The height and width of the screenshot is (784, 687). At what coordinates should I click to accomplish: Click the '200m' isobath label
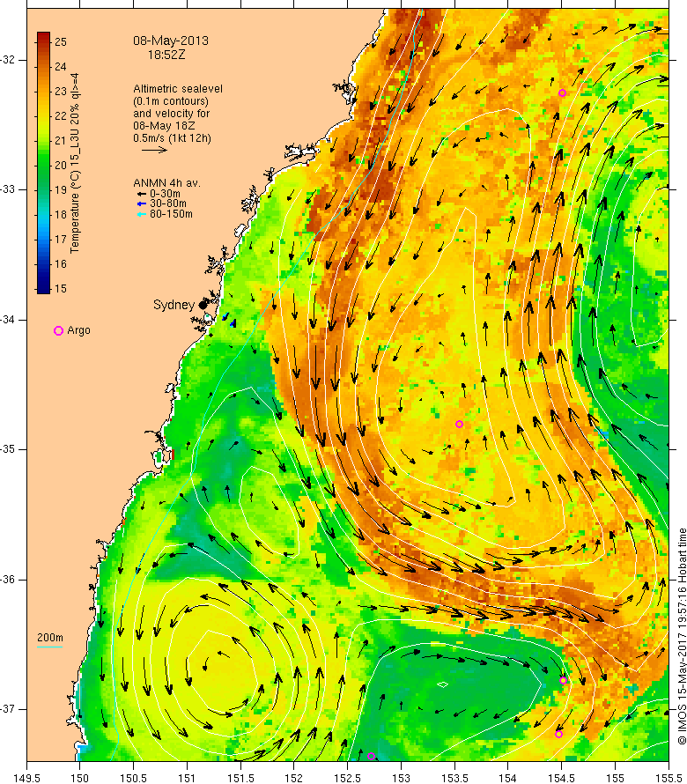click(50, 638)
